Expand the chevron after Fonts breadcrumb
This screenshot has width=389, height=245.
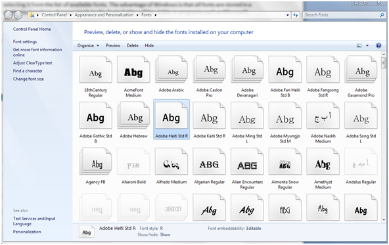point(156,15)
